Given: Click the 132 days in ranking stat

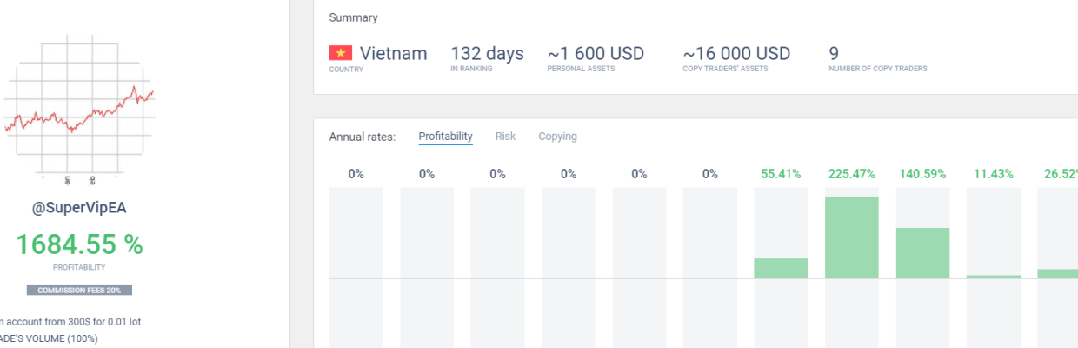Looking at the screenshot, I should point(487,54).
